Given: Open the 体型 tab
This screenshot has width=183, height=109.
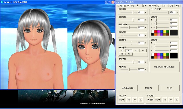Looking at the screenshot, I should pyautogui.click(x=133, y=6).
